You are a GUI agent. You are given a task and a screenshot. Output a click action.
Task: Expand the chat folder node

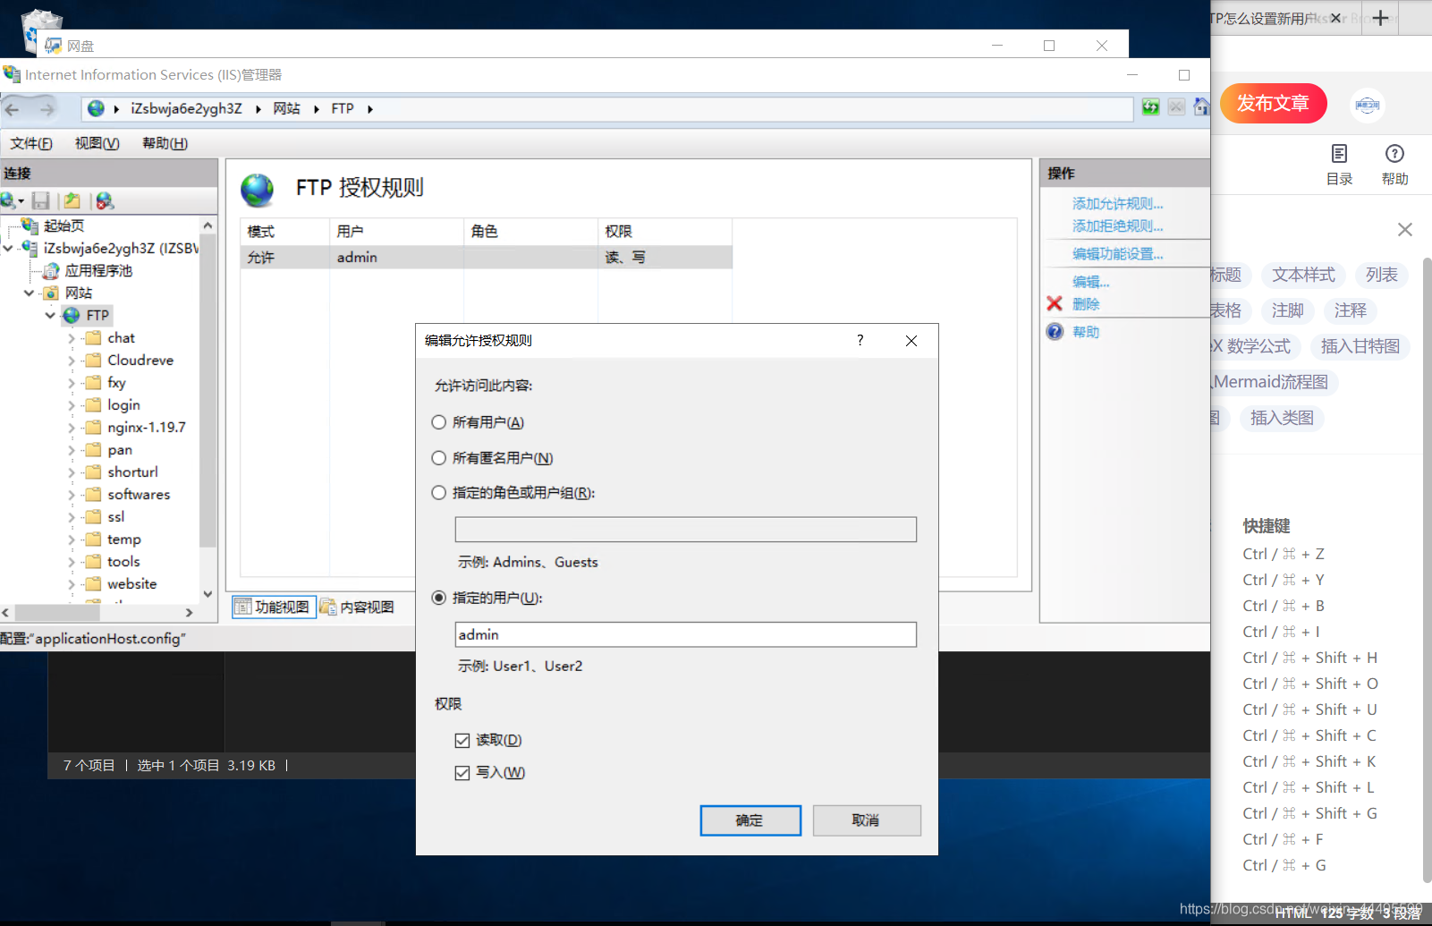pyautogui.click(x=72, y=338)
